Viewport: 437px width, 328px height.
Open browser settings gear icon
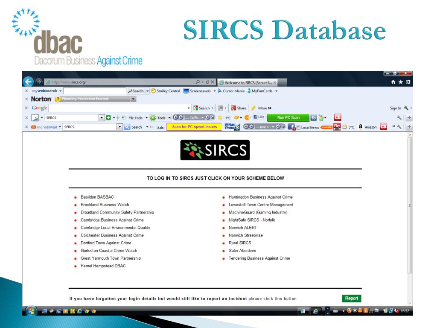click(x=408, y=82)
